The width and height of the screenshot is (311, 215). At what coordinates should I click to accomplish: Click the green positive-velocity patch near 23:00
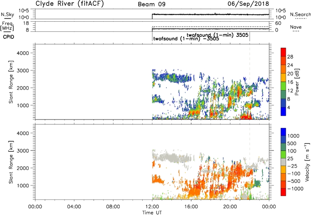pyautogui.click(x=257, y=183)
